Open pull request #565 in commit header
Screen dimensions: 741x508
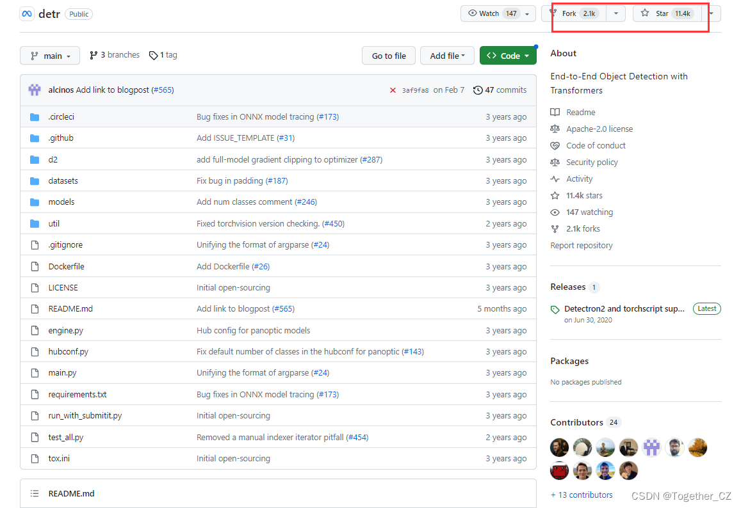[x=163, y=90]
